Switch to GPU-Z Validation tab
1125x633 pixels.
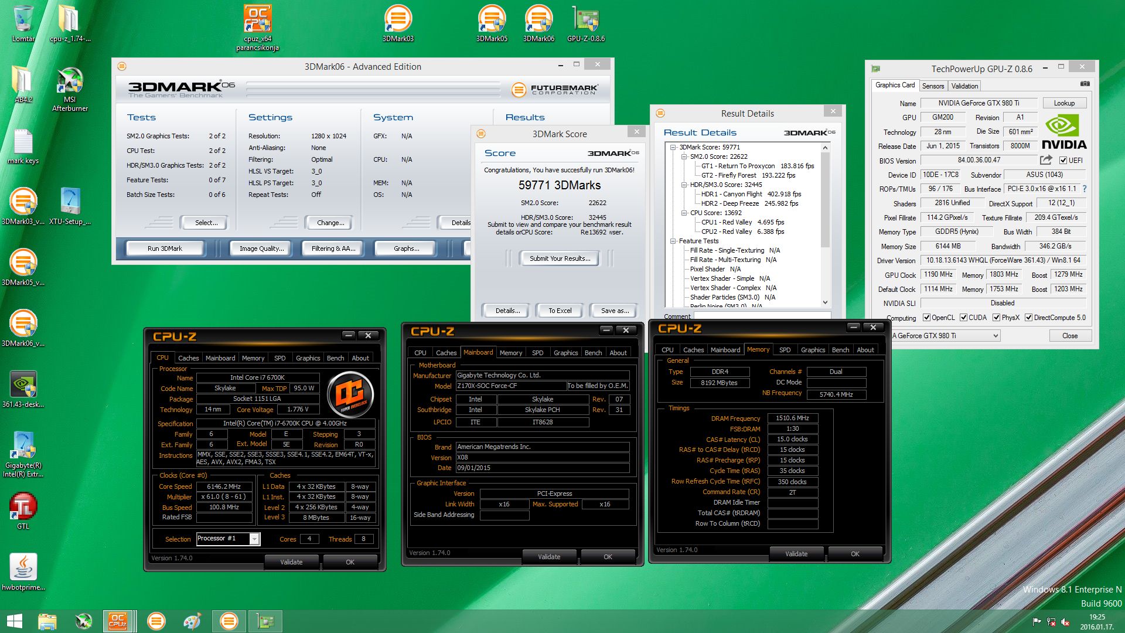tap(964, 86)
